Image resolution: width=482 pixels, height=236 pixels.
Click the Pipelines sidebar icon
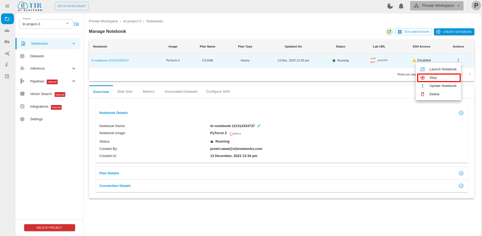[22, 81]
